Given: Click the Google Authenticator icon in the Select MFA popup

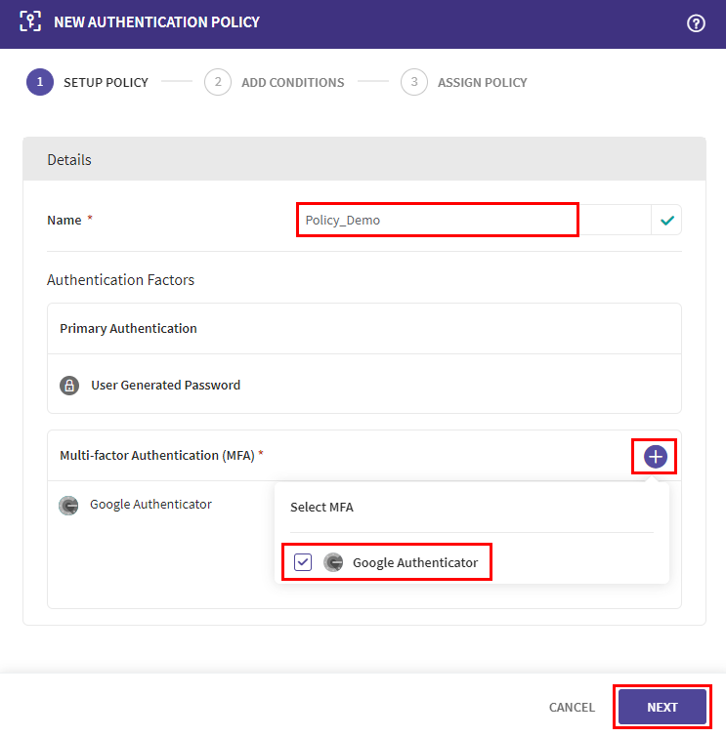Looking at the screenshot, I should 333,563.
